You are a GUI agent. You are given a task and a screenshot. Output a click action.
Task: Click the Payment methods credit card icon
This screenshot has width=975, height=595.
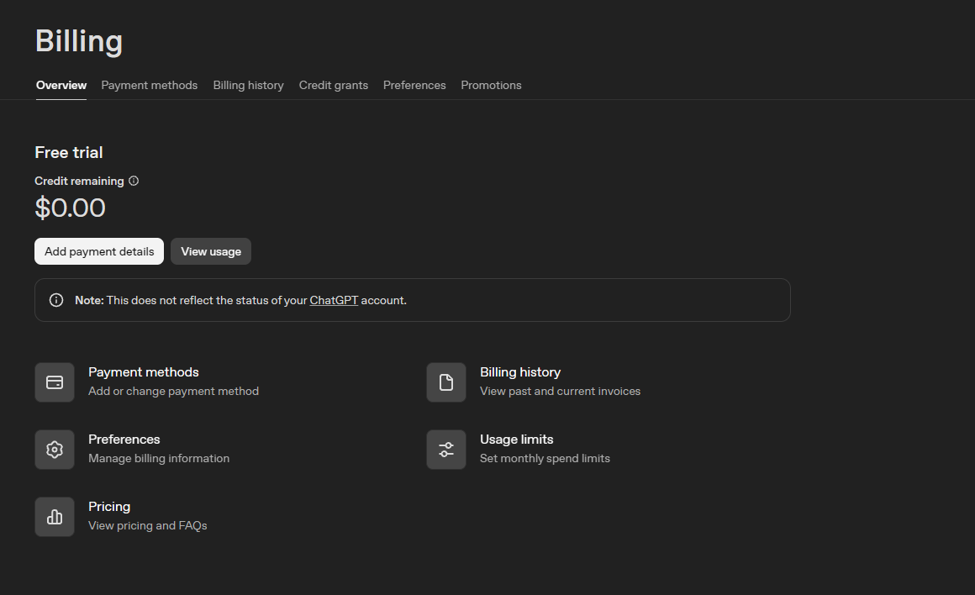click(55, 382)
